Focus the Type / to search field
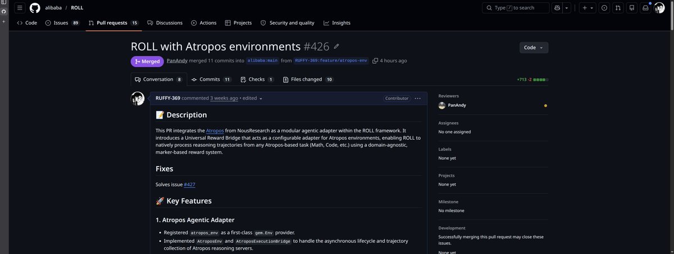This screenshot has height=254, width=674. [516, 8]
